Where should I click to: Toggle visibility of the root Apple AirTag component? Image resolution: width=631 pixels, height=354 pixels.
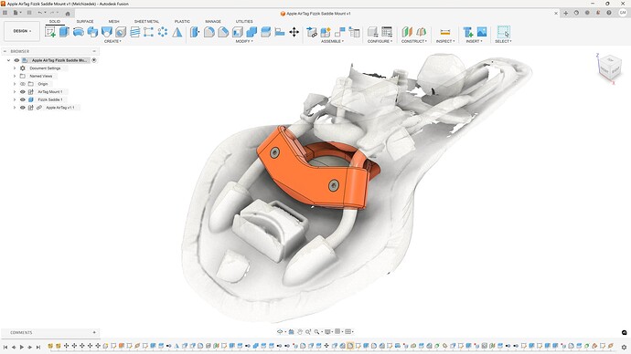click(x=16, y=60)
